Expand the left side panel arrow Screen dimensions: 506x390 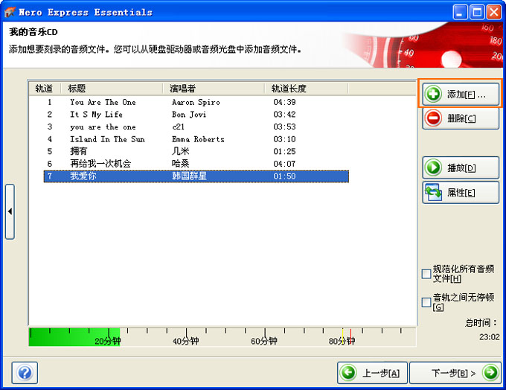(x=10, y=211)
